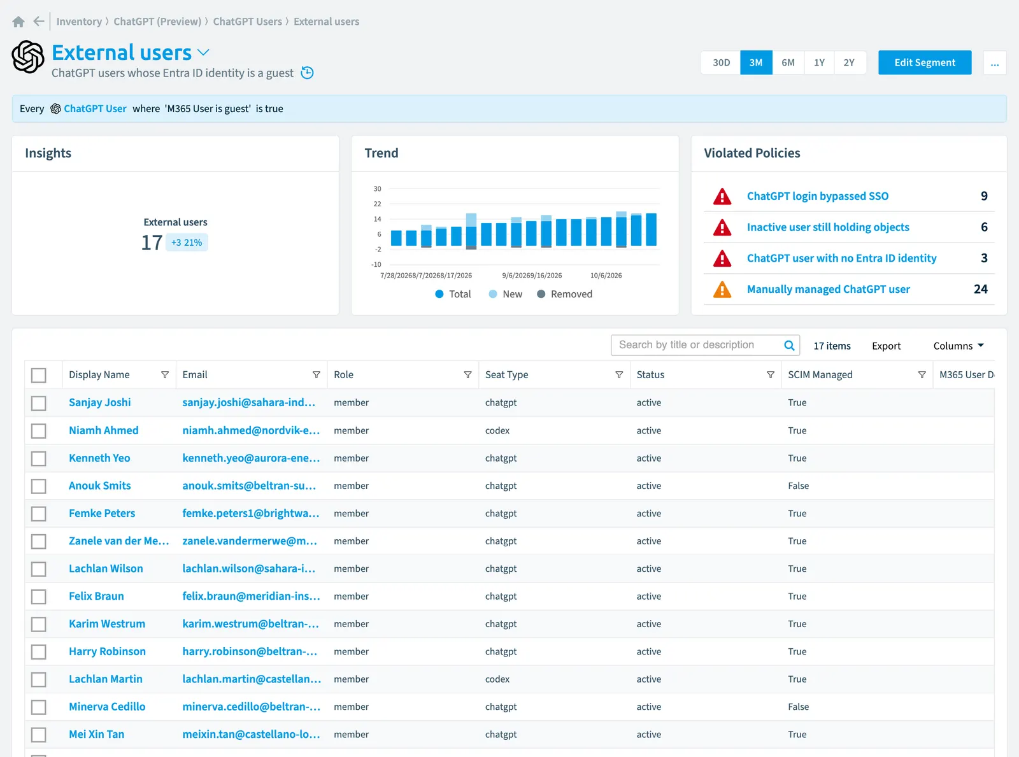Open ChatGPT user with no Entra ID identity policy
The height and width of the screenshot is (757, 1019).
coord(841,258)
